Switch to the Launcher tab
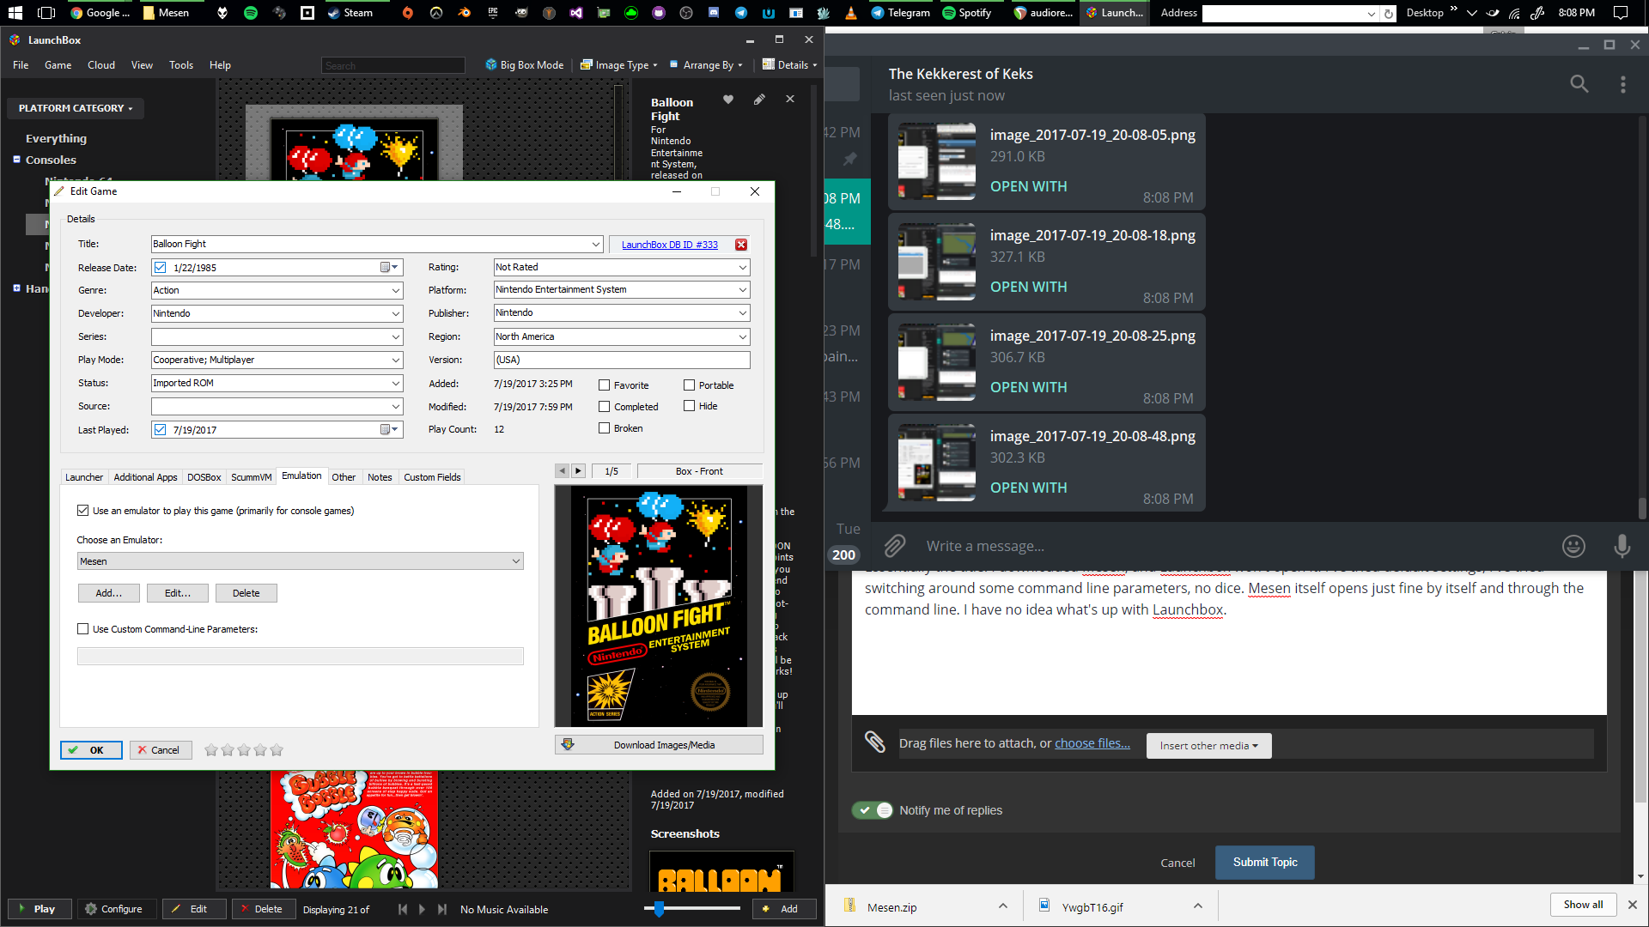The width and height of the screenshot is (1649, 927). (x=84, y=477)
